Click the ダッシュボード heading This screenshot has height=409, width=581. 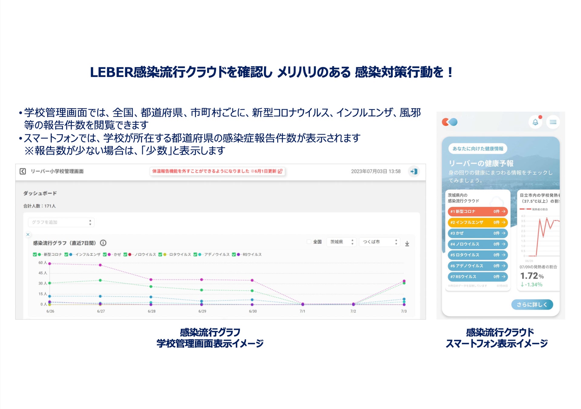point(40,193)
